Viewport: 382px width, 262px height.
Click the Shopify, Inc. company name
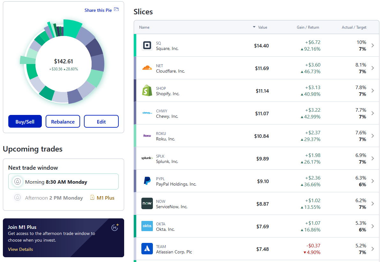point(168,94)
